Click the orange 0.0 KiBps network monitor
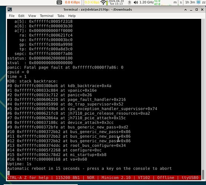The image size is (206, 185). (x=72, y=2)
